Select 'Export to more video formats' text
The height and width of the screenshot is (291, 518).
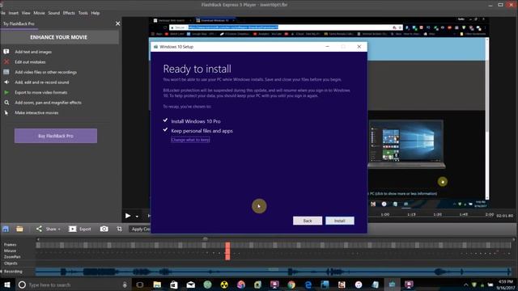[41, 92]
